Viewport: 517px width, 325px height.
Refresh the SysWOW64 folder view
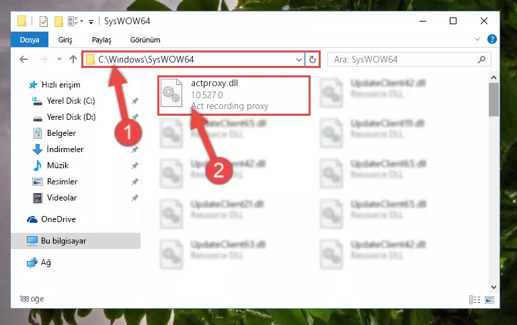tap(312, 59)
